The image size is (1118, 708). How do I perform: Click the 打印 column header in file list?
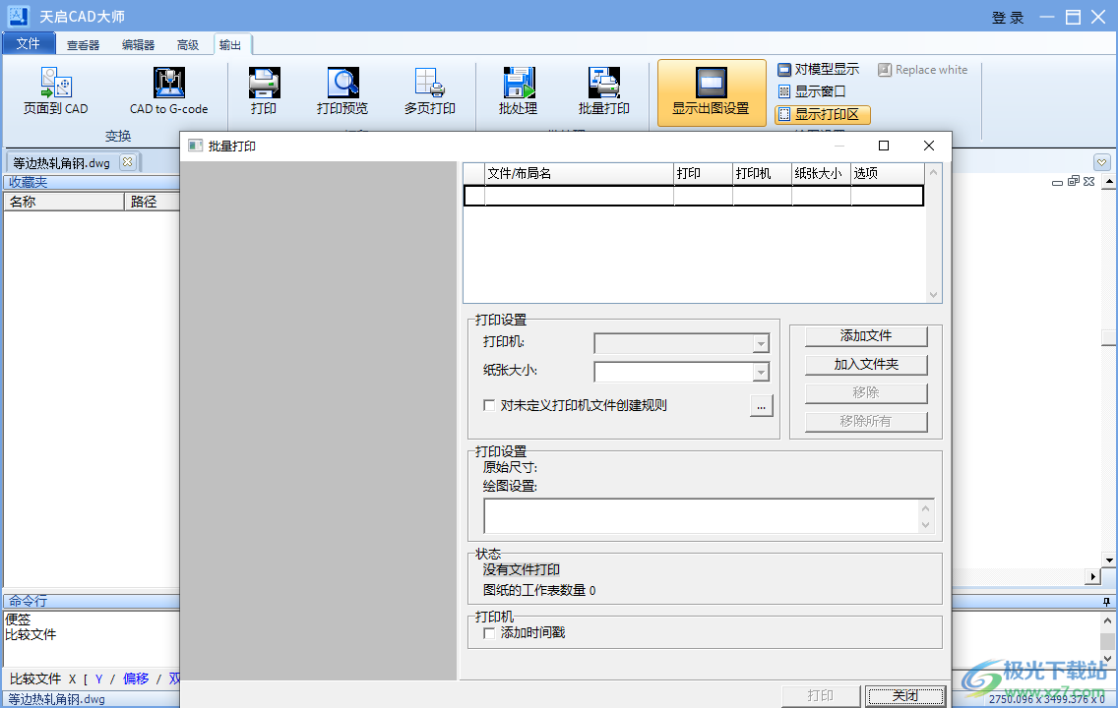click(x=703, y=173)
